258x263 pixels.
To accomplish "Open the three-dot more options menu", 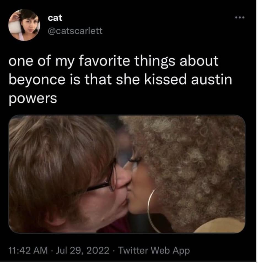I will [240, 17].
